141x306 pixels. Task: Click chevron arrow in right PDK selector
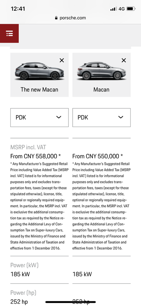[121, 117]
